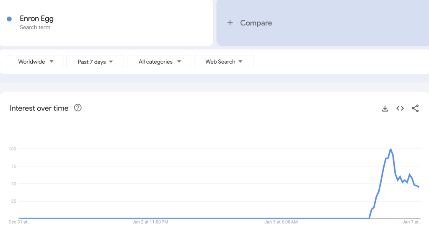Screen dimensions: 429x235
Task: Click the Interest over time heading
Action: (39, 108)
